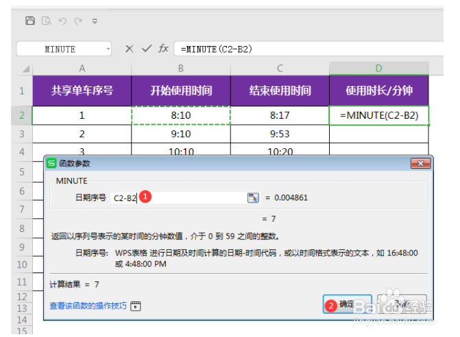Click the range selector icon beside 日期序号
Image resolution: width=460 pixels, height=337 pixels.
click(253, 198)
